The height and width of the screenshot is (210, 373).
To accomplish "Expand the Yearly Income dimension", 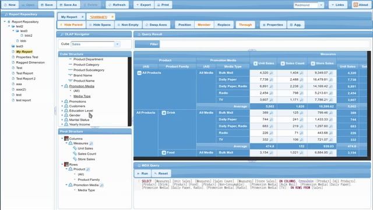I will 62,124.
